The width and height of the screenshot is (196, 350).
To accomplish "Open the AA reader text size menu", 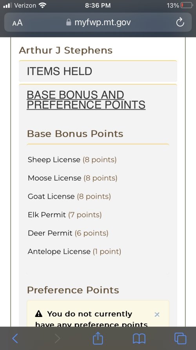I will coord(17,22).
